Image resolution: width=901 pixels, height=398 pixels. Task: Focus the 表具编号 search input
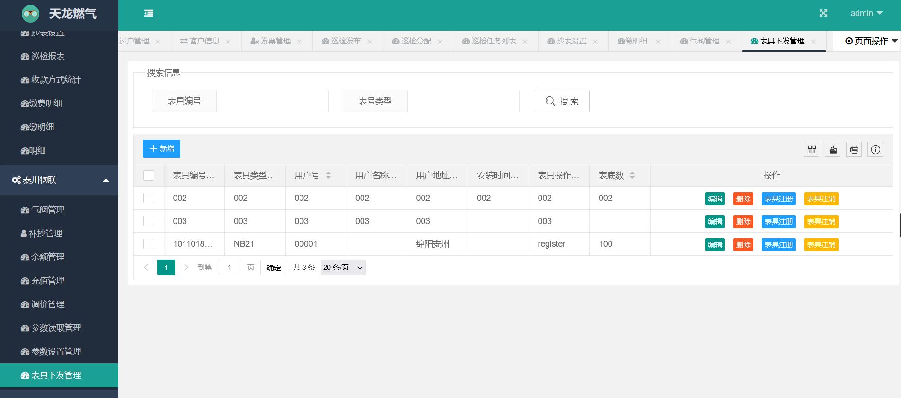(x=273, y=101)
